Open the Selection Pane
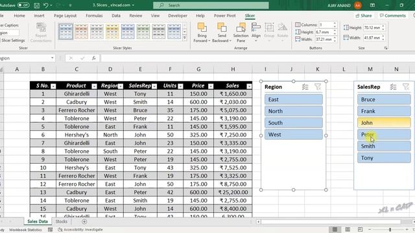This screenshot has height=233, width=415. tap(241, 32)
